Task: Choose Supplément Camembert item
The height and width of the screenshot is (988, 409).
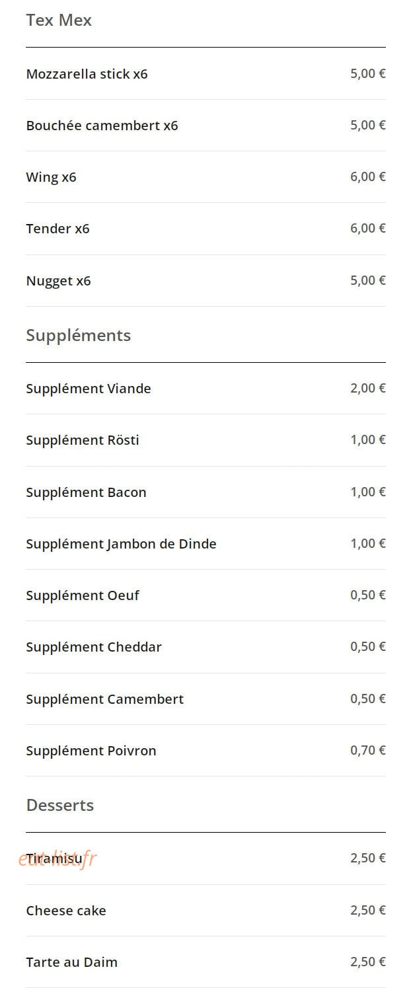Action: [205, 699]
